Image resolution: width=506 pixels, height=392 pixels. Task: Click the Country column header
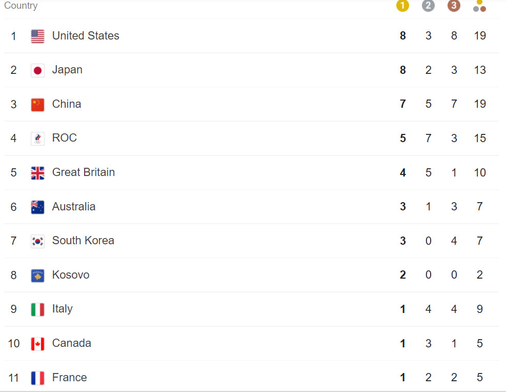point(21,6)
